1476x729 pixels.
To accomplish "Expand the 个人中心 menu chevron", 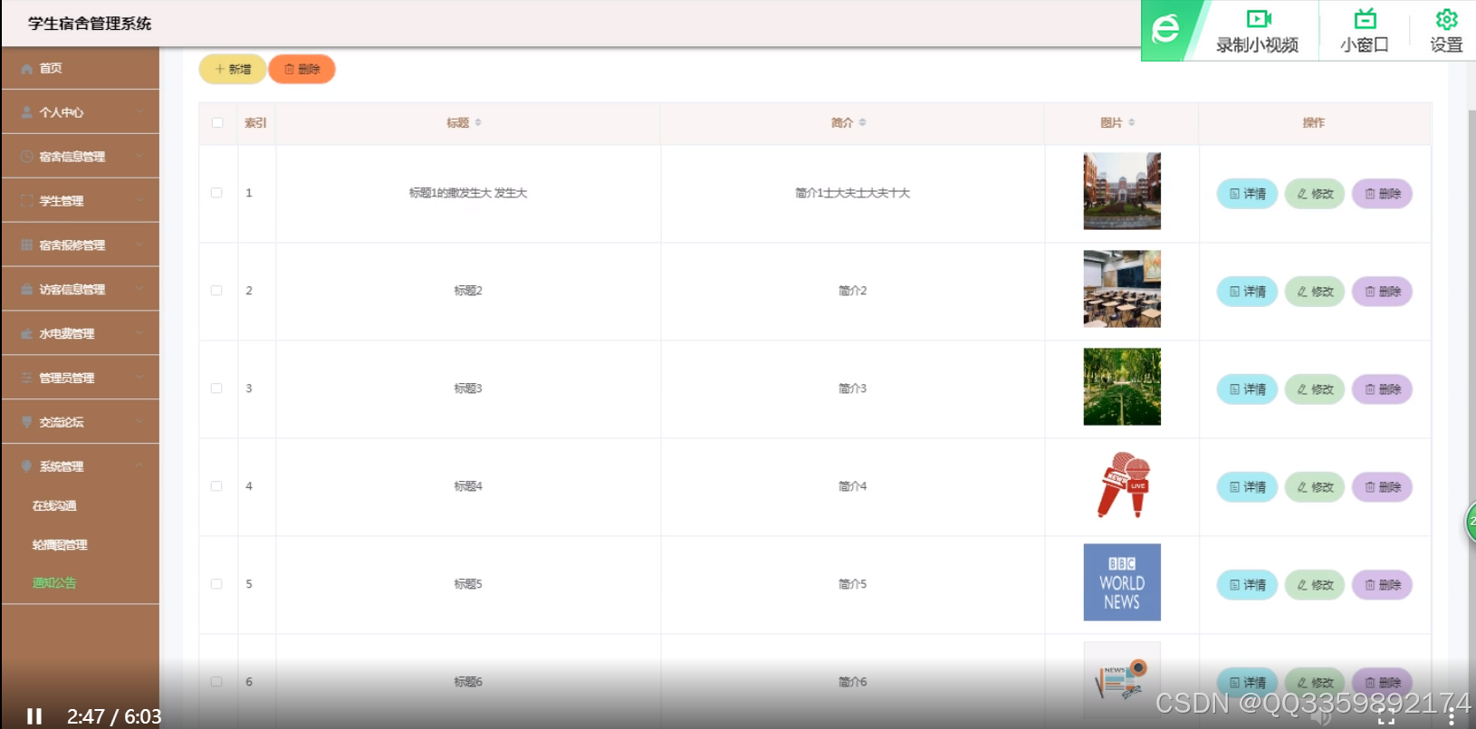I will tap(139, 112).
